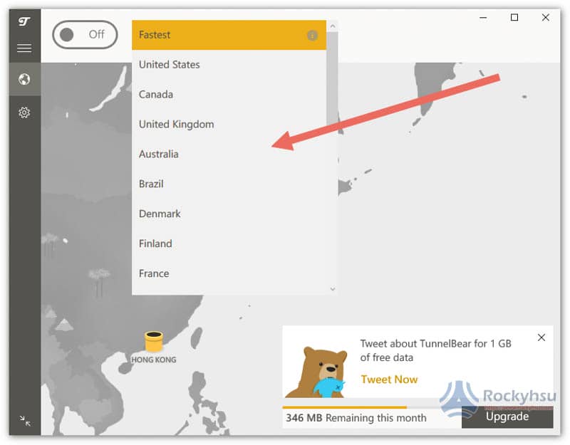Click the 346 MB Remaining this month text
The height and width of the screenshot is (445, 570).
(356, 418)
